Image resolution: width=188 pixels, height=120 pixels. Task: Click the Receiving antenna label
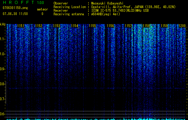pyautogui.click(x=69, y=14)
